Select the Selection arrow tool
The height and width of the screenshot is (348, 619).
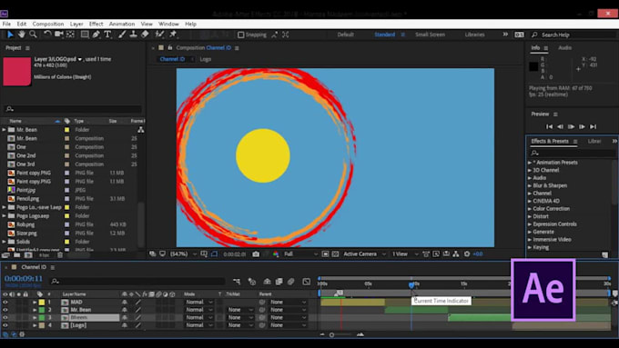coord(10,35)
